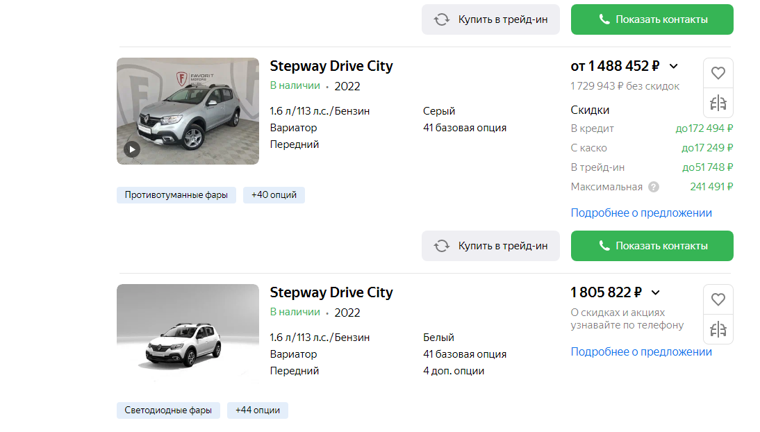Open help icon next to Максимальная
Image resolution: width=760 pixels, height=432 pixels.
[x=654, y=187]
